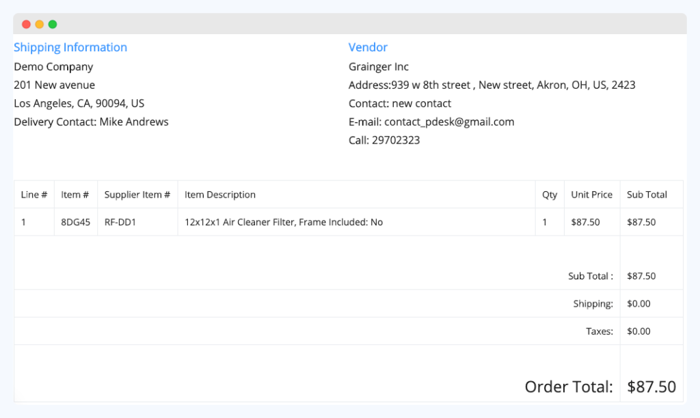Click the Delivery Contact Mike Andrews line

click(x=91, y=122)
